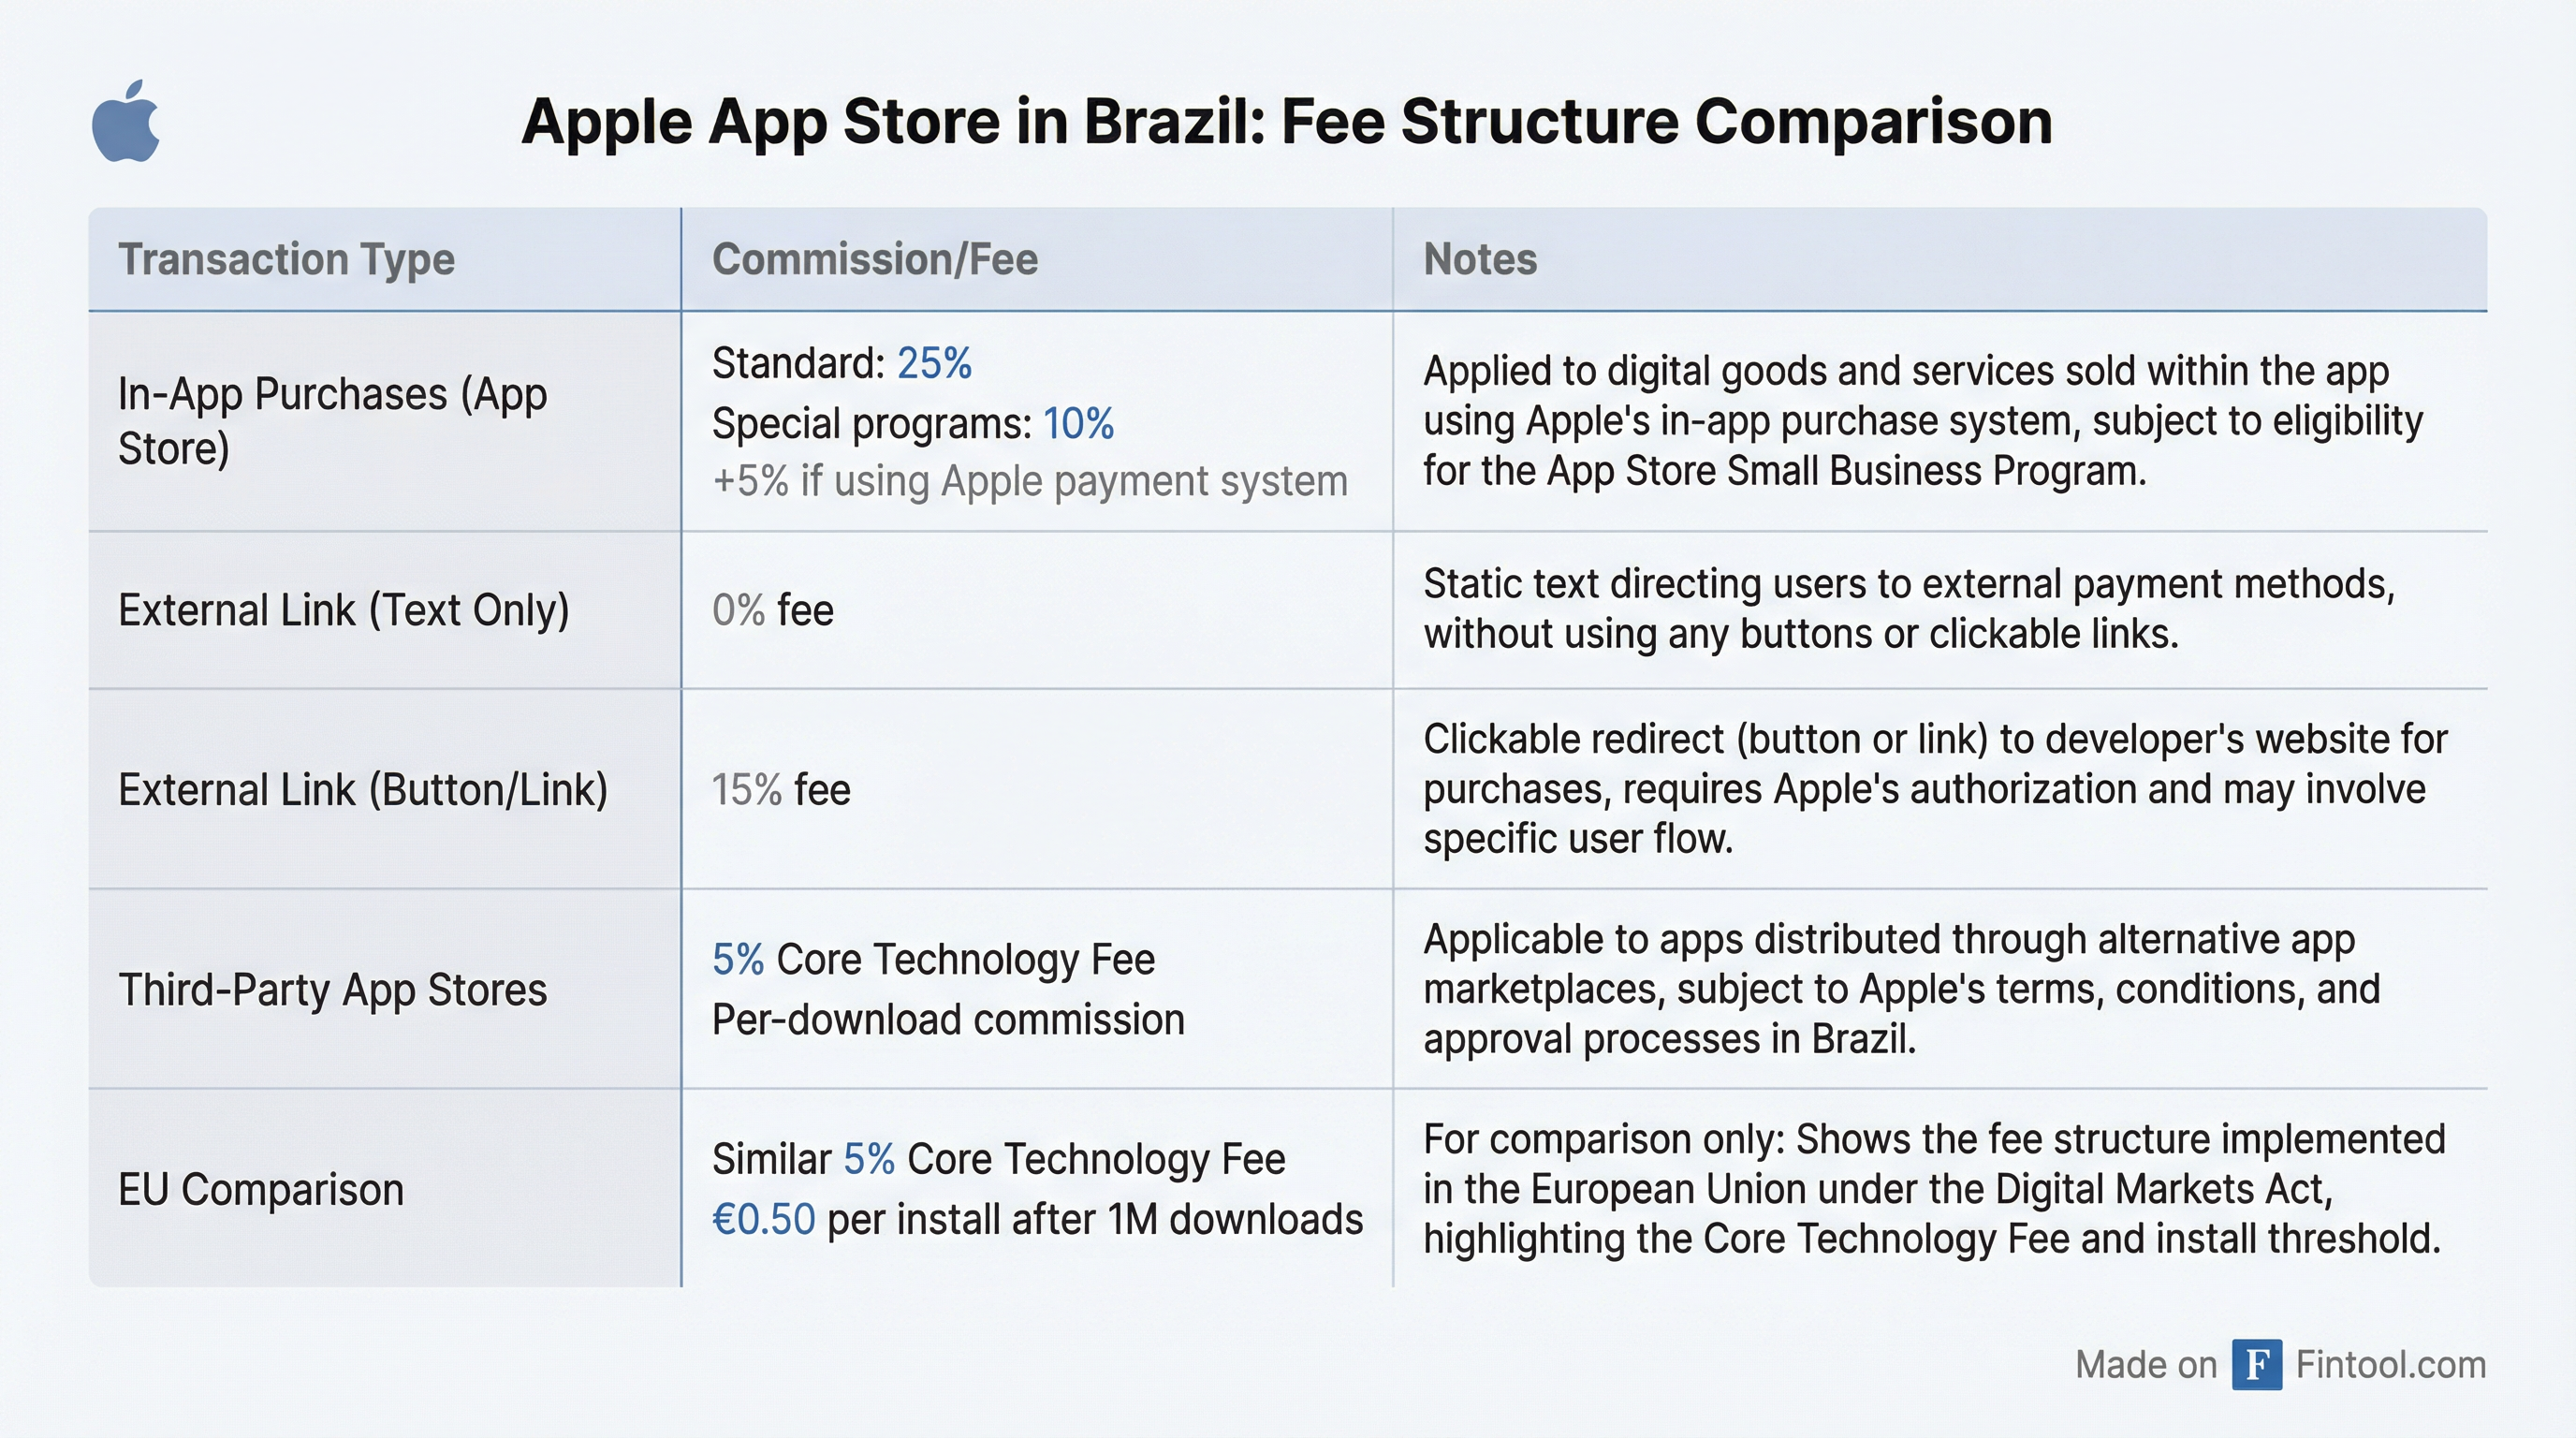Click the €0.50 per install text
The image size is (2576, 1438).
coord(1036,1220)
